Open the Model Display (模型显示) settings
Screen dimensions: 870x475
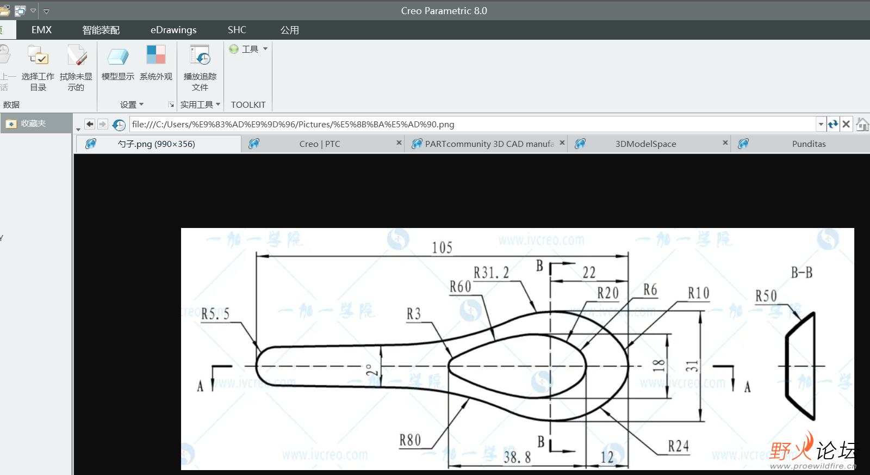117,56
